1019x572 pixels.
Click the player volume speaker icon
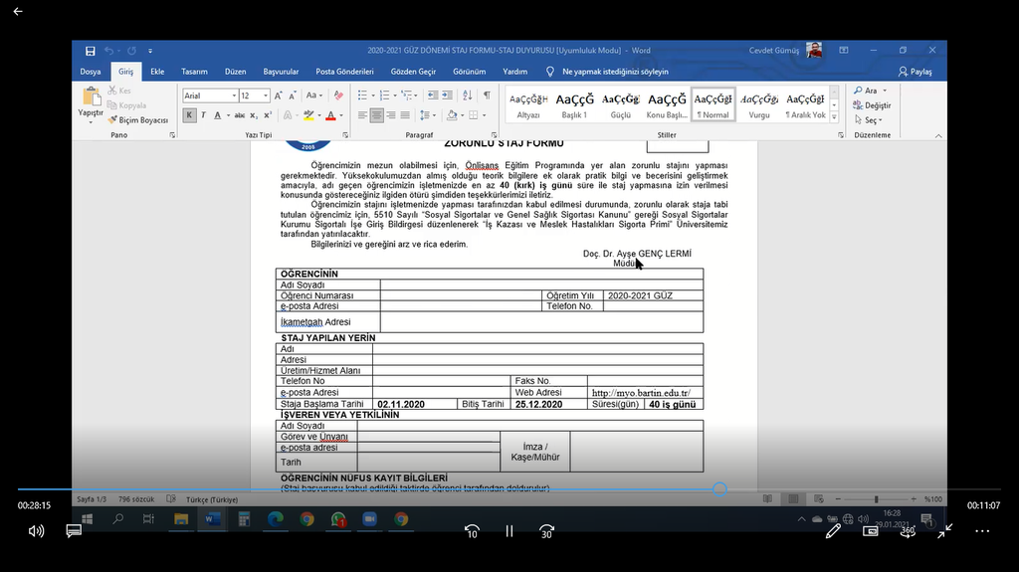36,531
